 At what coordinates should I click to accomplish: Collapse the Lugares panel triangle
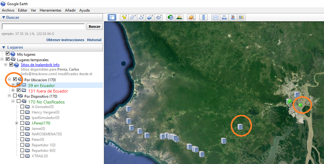pyautogui.click(x=4, y=47)
